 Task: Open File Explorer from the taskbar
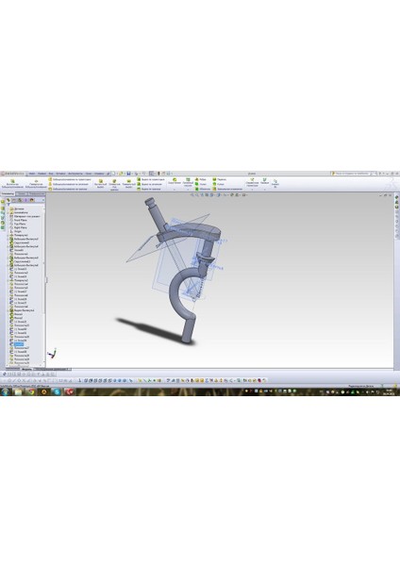coord(18,391)
